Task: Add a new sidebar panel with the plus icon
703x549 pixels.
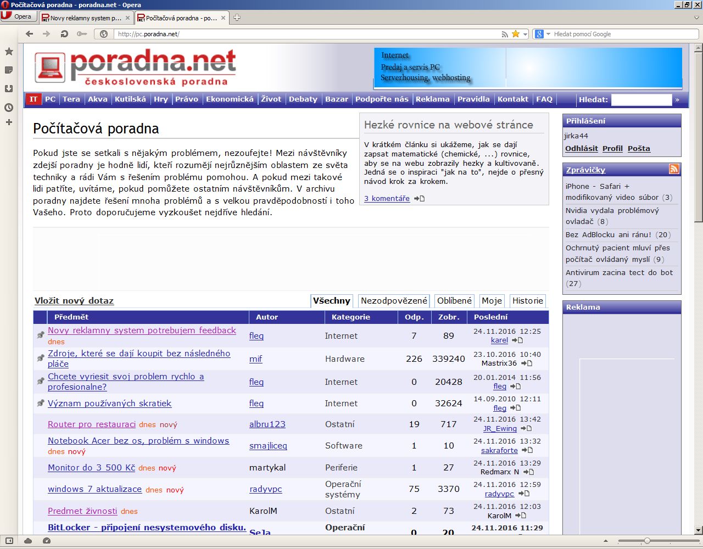Action: click(x=9, y=122)
